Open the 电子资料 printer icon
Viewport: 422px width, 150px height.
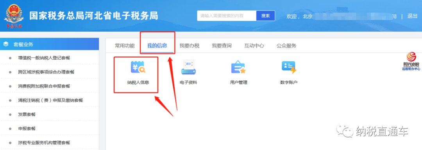pyautogui.click(x=188, y=67)
